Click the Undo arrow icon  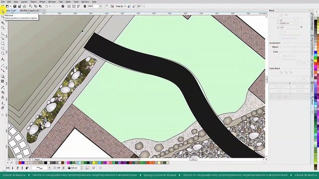pyautogui.click(x=46, y=6)
